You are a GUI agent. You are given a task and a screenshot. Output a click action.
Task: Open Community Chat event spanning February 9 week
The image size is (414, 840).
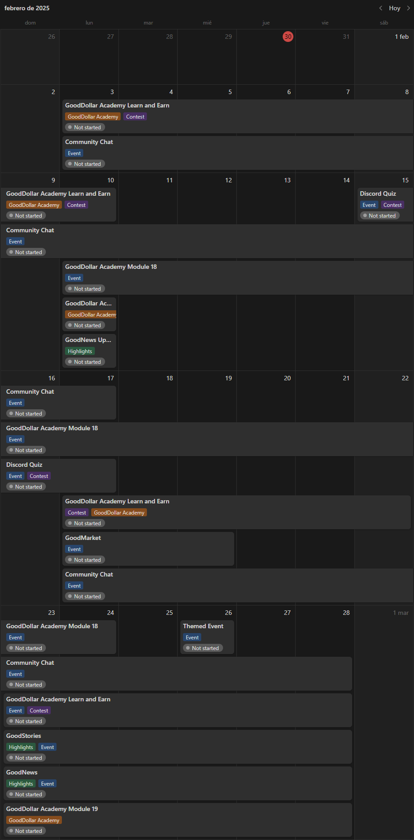click(207, 241)
